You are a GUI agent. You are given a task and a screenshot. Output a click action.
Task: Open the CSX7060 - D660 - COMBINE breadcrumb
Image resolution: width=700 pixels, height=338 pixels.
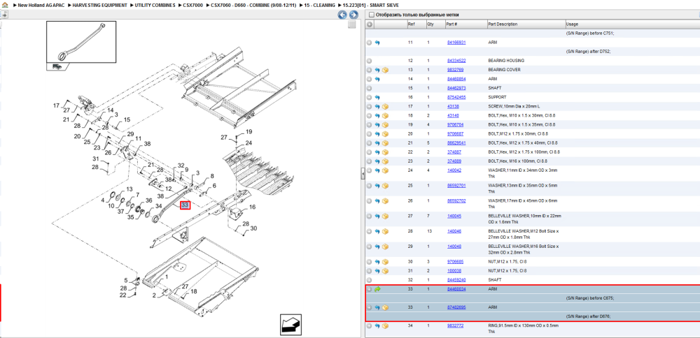(x=253, y=5)
